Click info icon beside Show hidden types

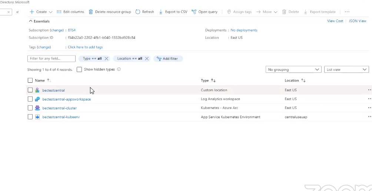pyautogui.click(x=119, y=69)
